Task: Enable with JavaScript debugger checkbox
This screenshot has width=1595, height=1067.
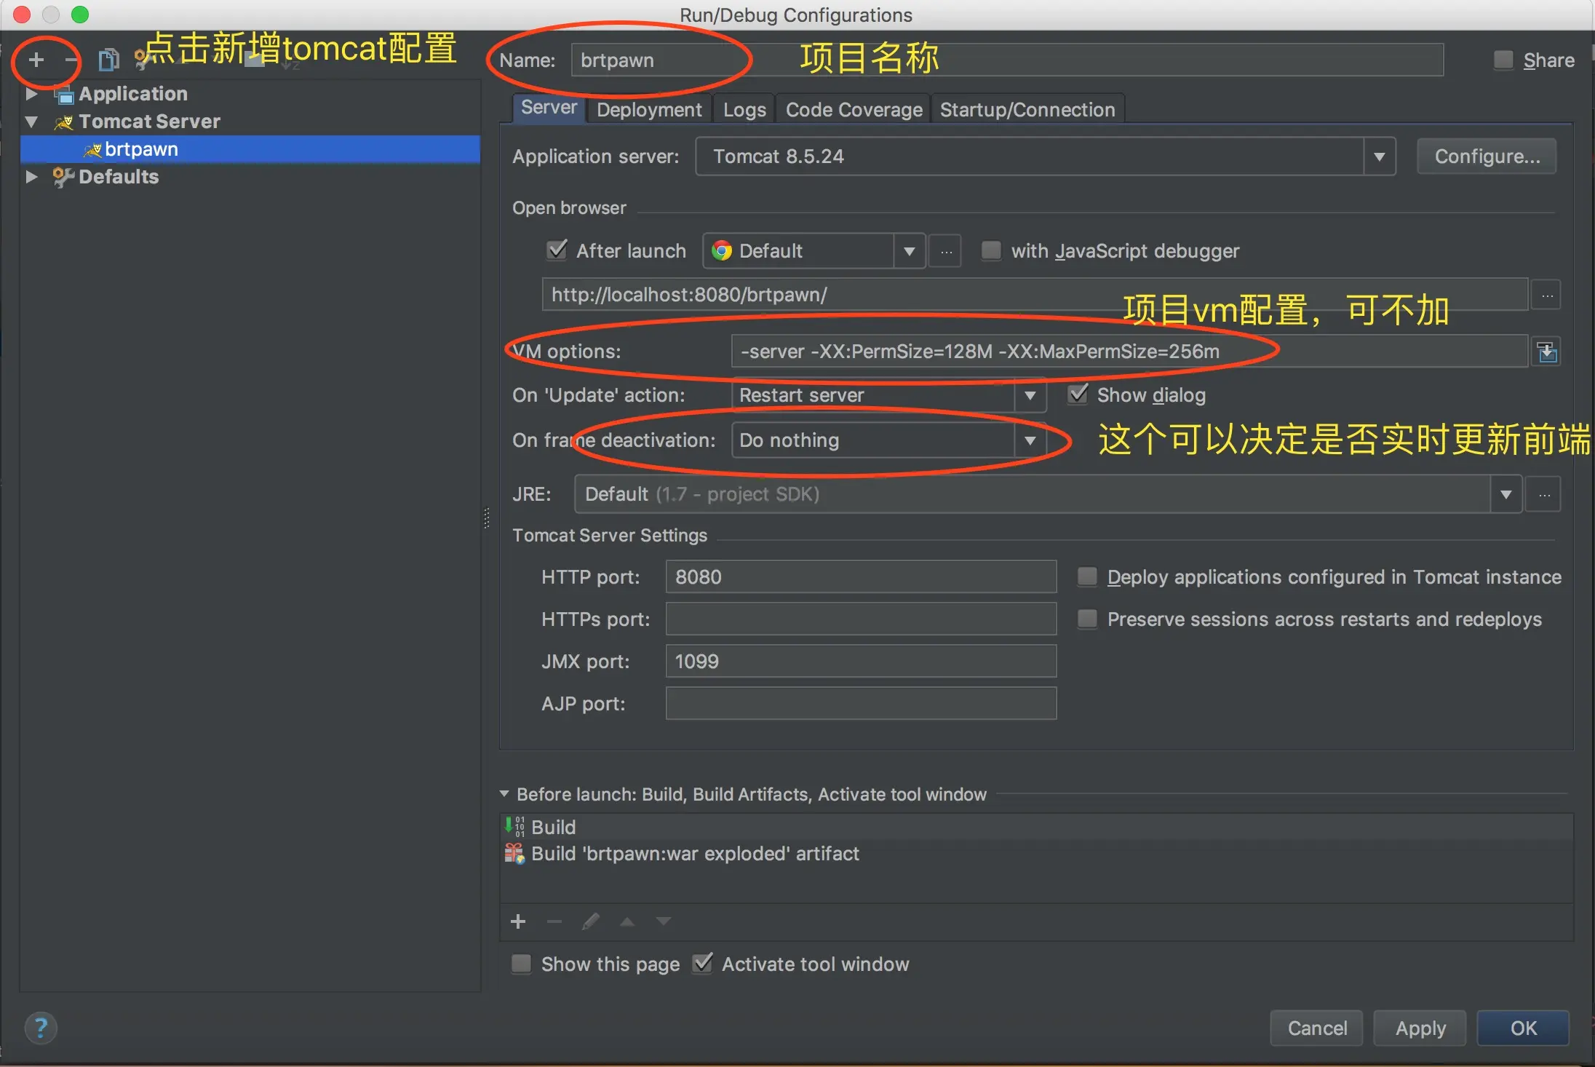Action: click(x=991, y=250)
